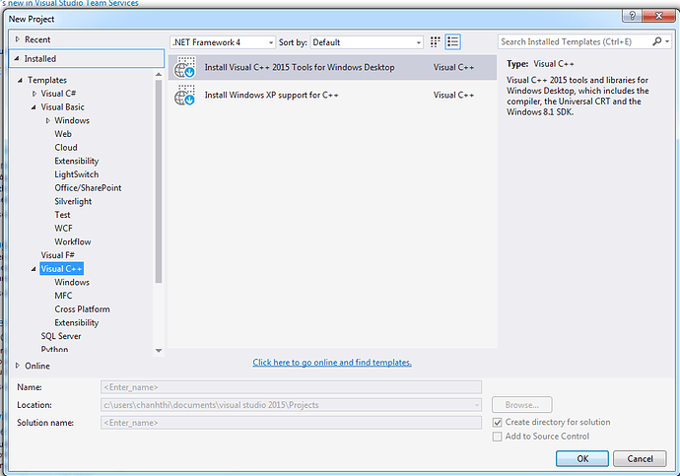Select Web under Visual Basic
680x476 pixels.
tap(63, 134)
